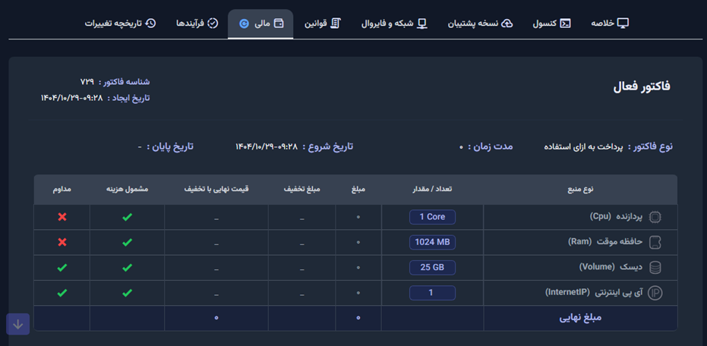Click the IP icon in آی پی اینترنتی row
The height and width of the screenshot is (346, 707).
(x=655, y=294)
